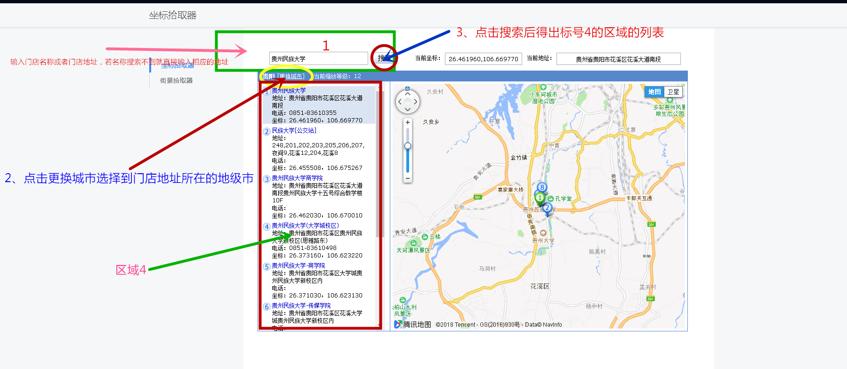Select green map marker number 1
847x369 pixels.
click(x=540, y=198)
